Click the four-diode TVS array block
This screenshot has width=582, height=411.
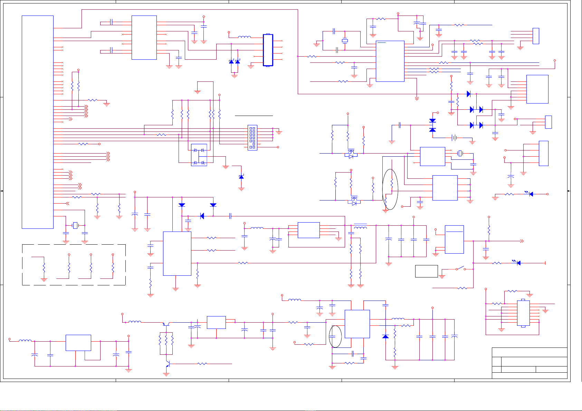(199, 155)
